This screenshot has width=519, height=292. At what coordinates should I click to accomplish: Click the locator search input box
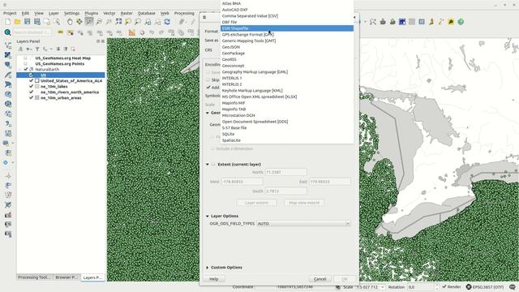pos(32,32)
